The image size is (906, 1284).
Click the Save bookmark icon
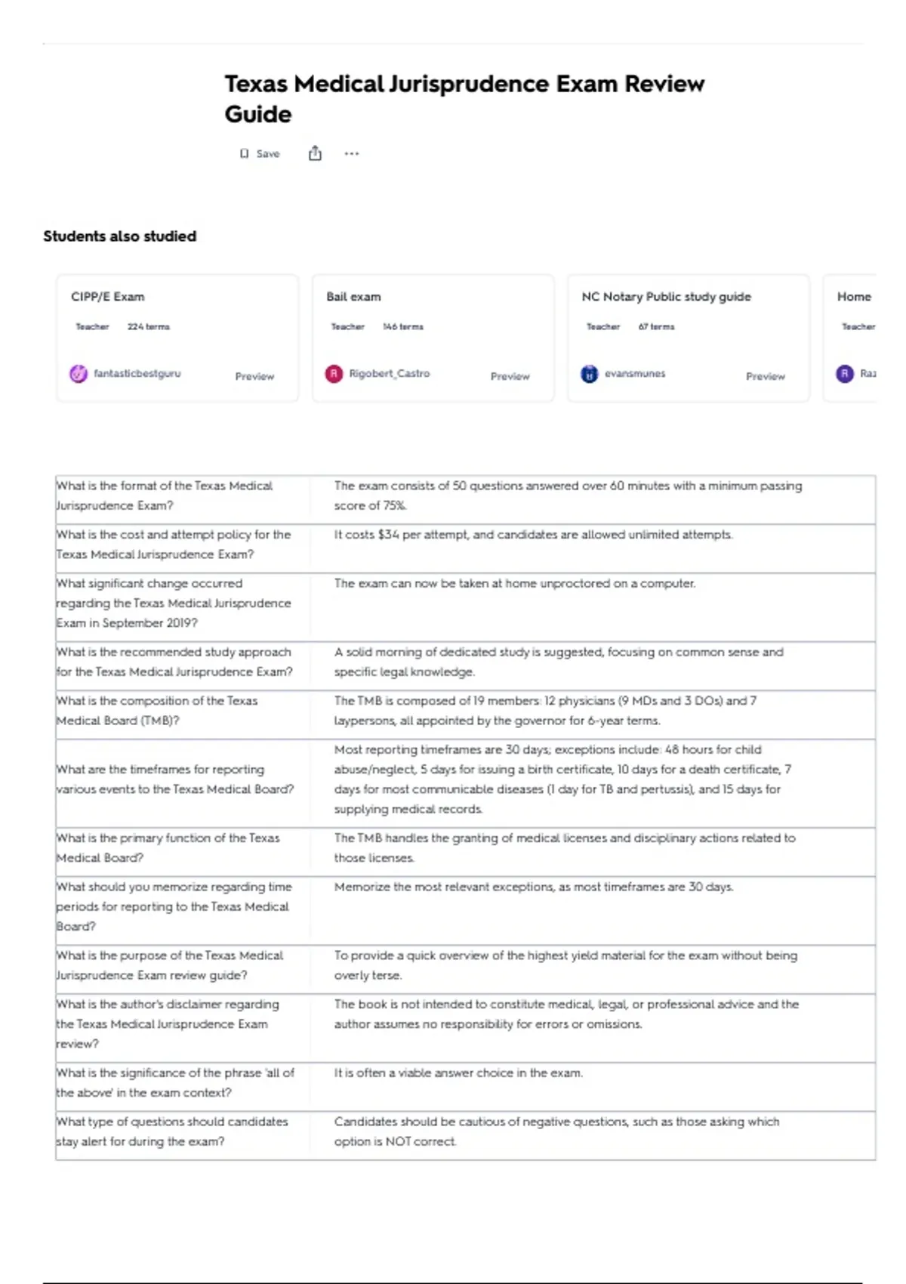click(x=244, y=153)
